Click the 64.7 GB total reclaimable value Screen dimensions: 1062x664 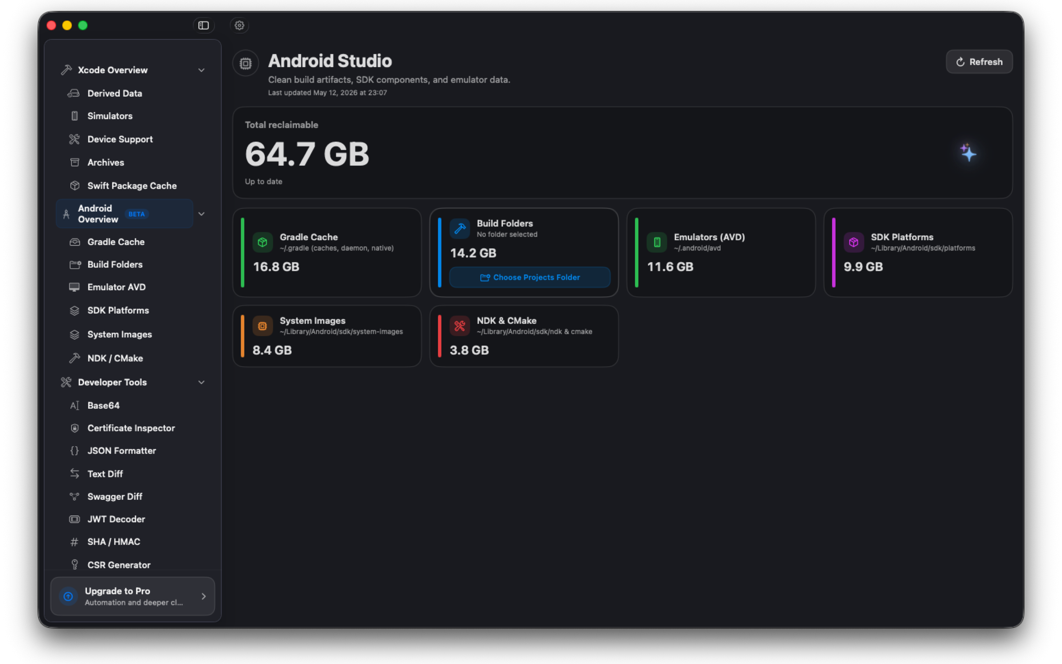click(307, 154)
